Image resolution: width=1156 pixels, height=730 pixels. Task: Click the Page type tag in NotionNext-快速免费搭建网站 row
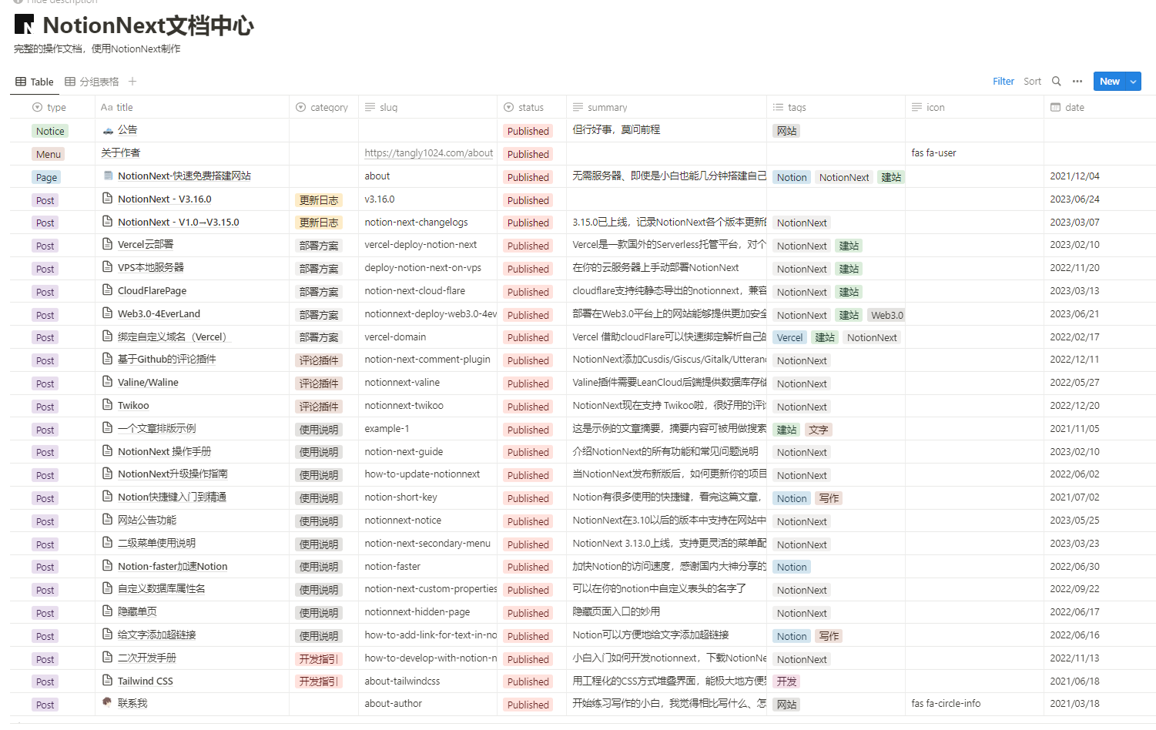[x=46, y=177]
